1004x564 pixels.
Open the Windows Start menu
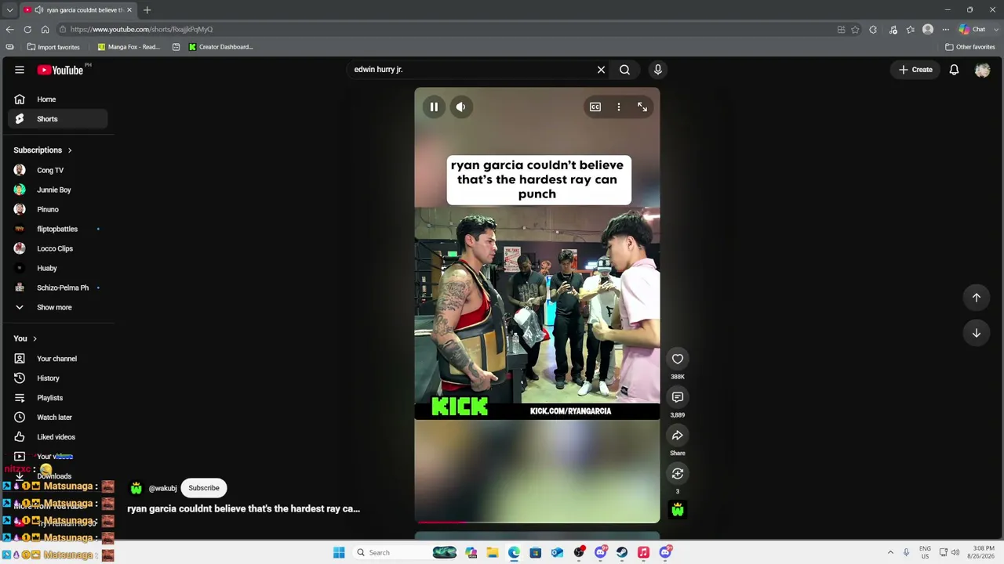point(339,553)
